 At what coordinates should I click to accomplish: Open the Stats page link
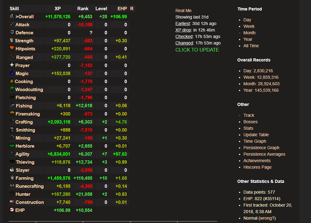(248, 128)
